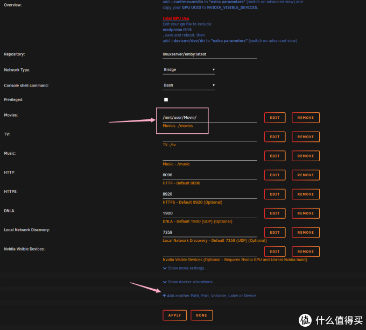Click the plus icon before Add another Path
366x330 pixels.
(x=164, y=296)
